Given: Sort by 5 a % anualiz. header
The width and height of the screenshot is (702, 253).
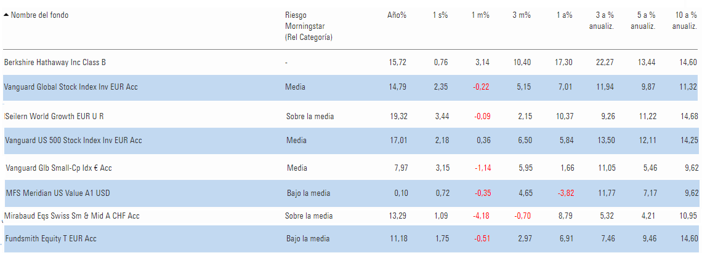Looking at the screenshot, I should [643, 20].
